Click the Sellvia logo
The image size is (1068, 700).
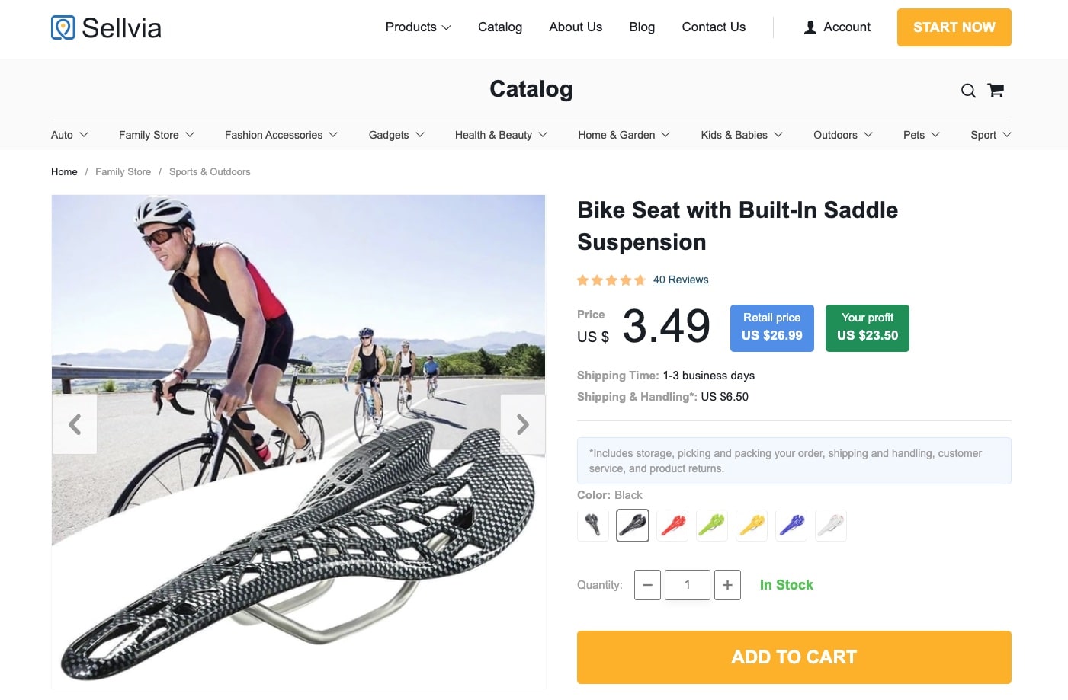tap(105, 27)
